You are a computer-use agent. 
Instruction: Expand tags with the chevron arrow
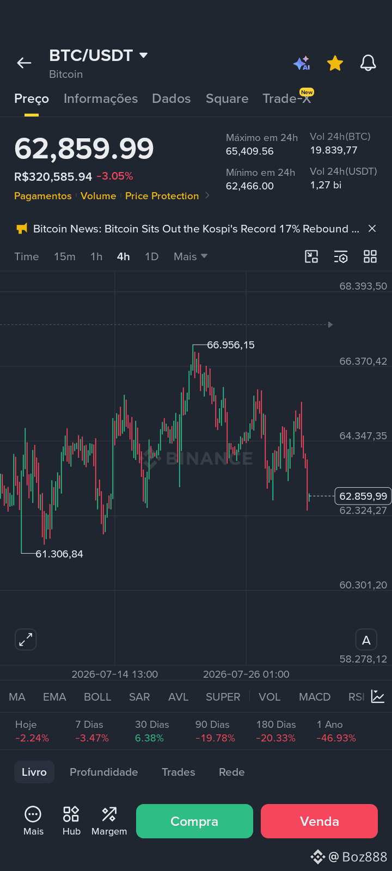click(207, 195)
